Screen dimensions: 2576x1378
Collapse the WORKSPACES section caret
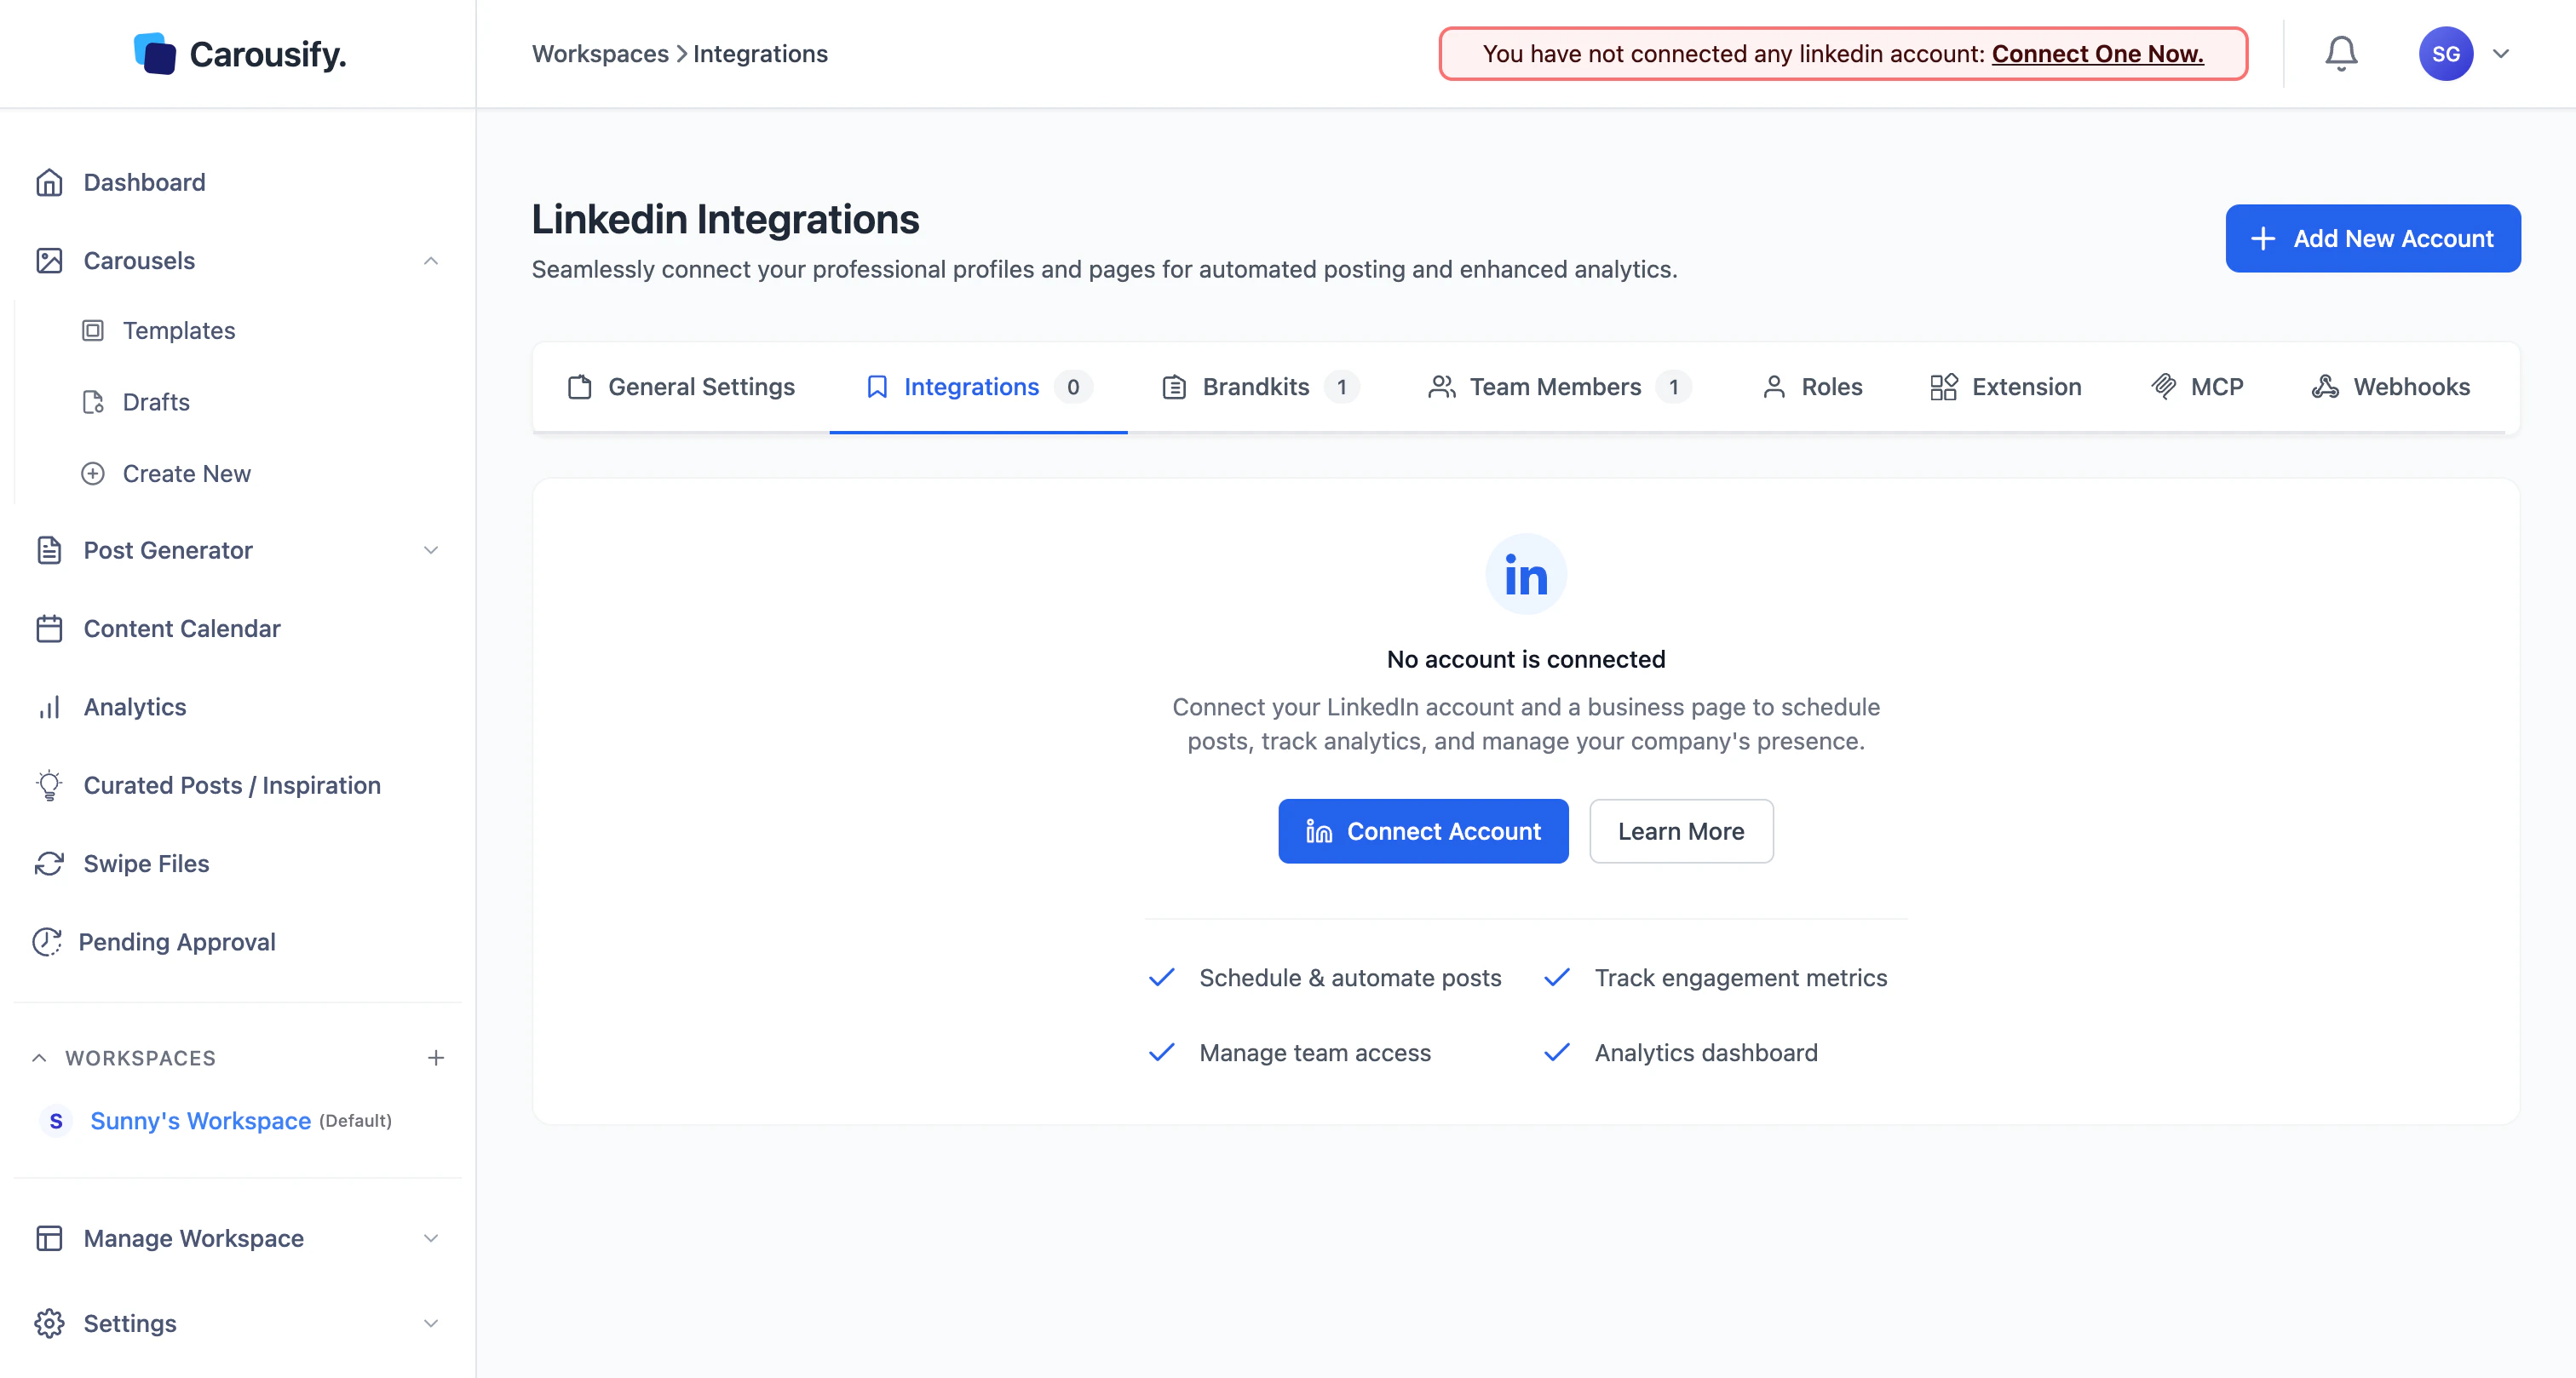[39, 1058]
